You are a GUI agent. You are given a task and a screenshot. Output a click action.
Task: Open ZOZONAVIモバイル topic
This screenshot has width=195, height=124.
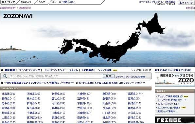168,104
